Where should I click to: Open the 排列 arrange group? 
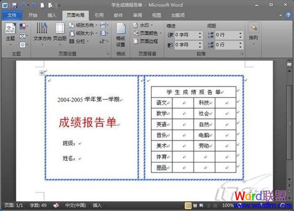tap(253, 34)
